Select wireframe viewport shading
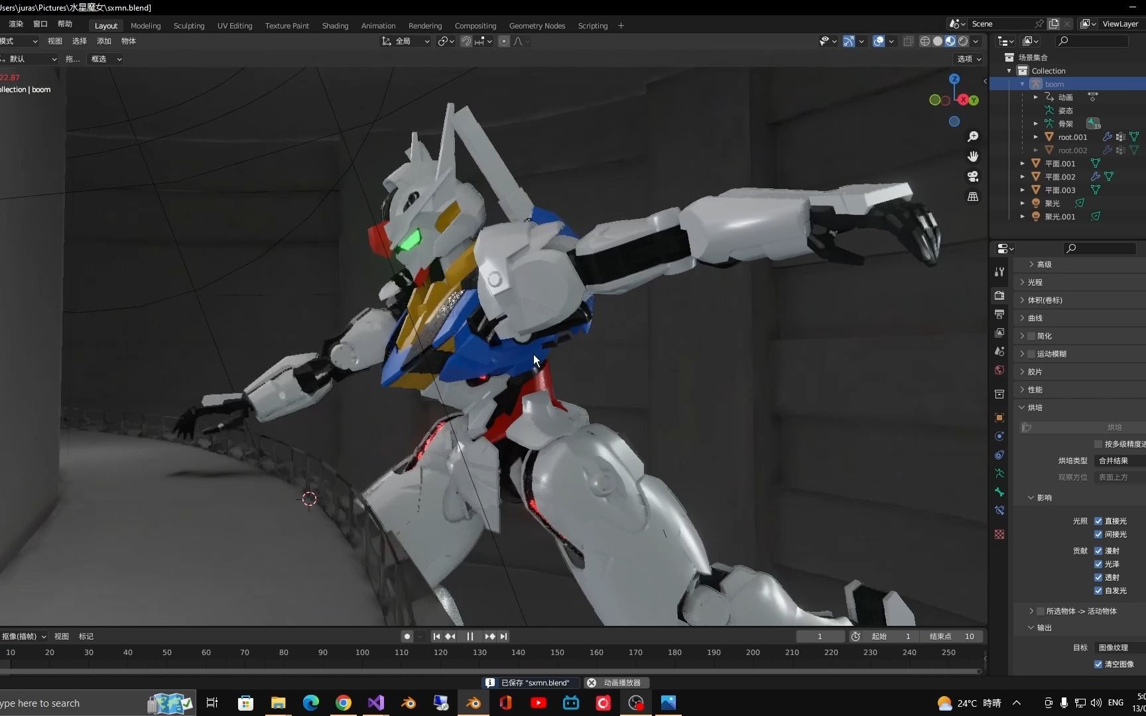 click(x=925, y=41)
